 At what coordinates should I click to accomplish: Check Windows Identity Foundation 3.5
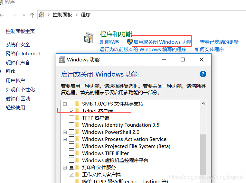coord(71,125)
